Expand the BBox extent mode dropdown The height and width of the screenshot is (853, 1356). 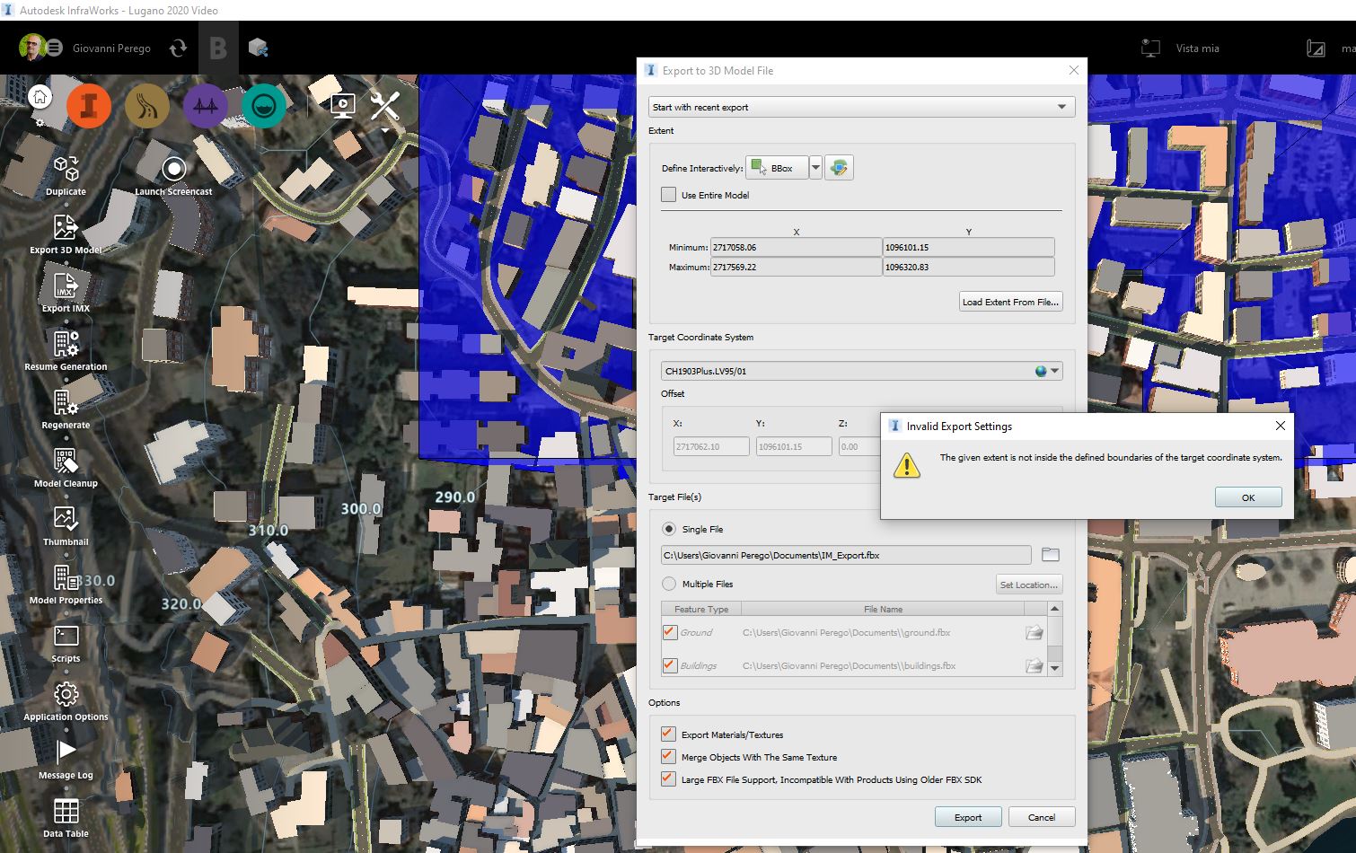click(x=814, y=167)
